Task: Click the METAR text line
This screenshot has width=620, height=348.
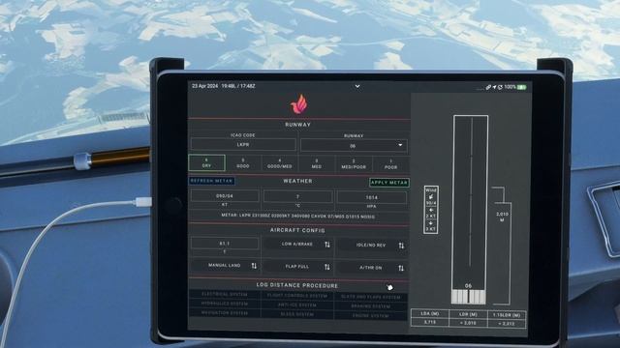Action: point(297,216)
